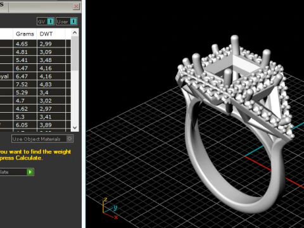Select the 4.81 grams cell
The image size is (304, 228).
(25, 52)
